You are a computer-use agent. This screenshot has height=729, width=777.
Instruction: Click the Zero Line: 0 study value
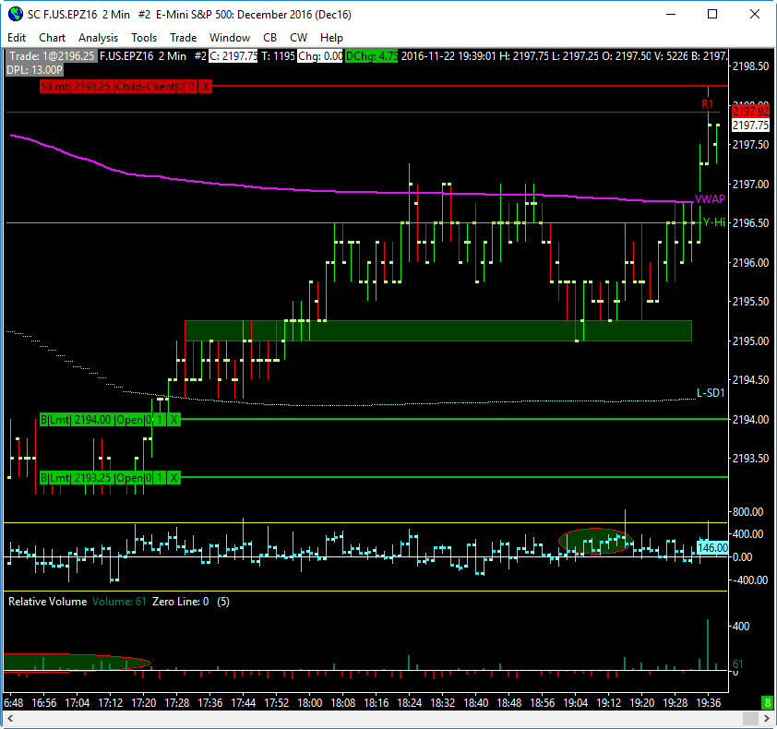click(180, 602)
